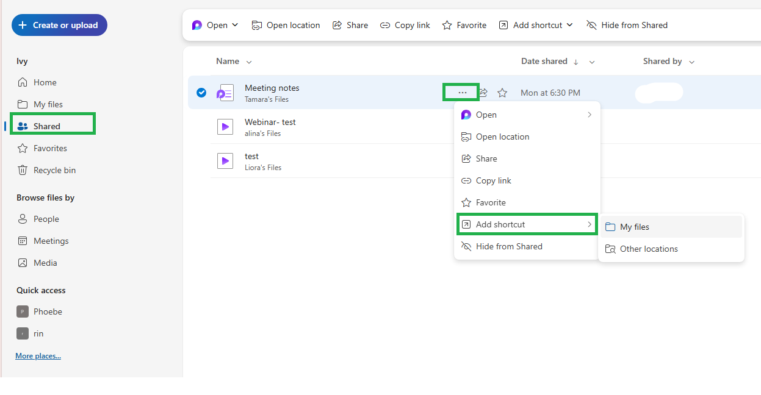
Task: Click the share icon on Meeting notes row
Action: [x=483, y=93]
